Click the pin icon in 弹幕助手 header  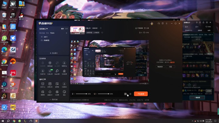click(x=197, y=22)
